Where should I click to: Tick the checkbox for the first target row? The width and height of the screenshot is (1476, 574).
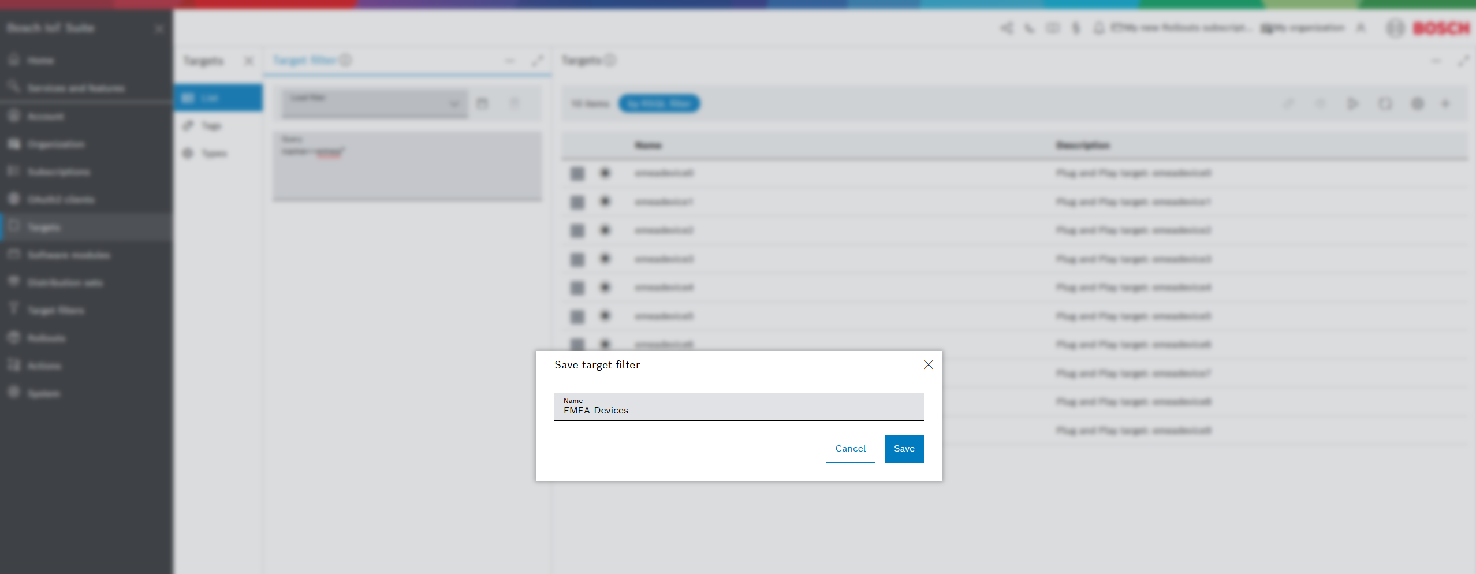pyautogui.click(x=577, y=173)
